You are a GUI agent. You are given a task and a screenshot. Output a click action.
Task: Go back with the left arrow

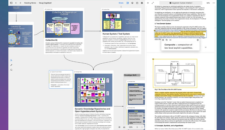click(x=16, y=3)
